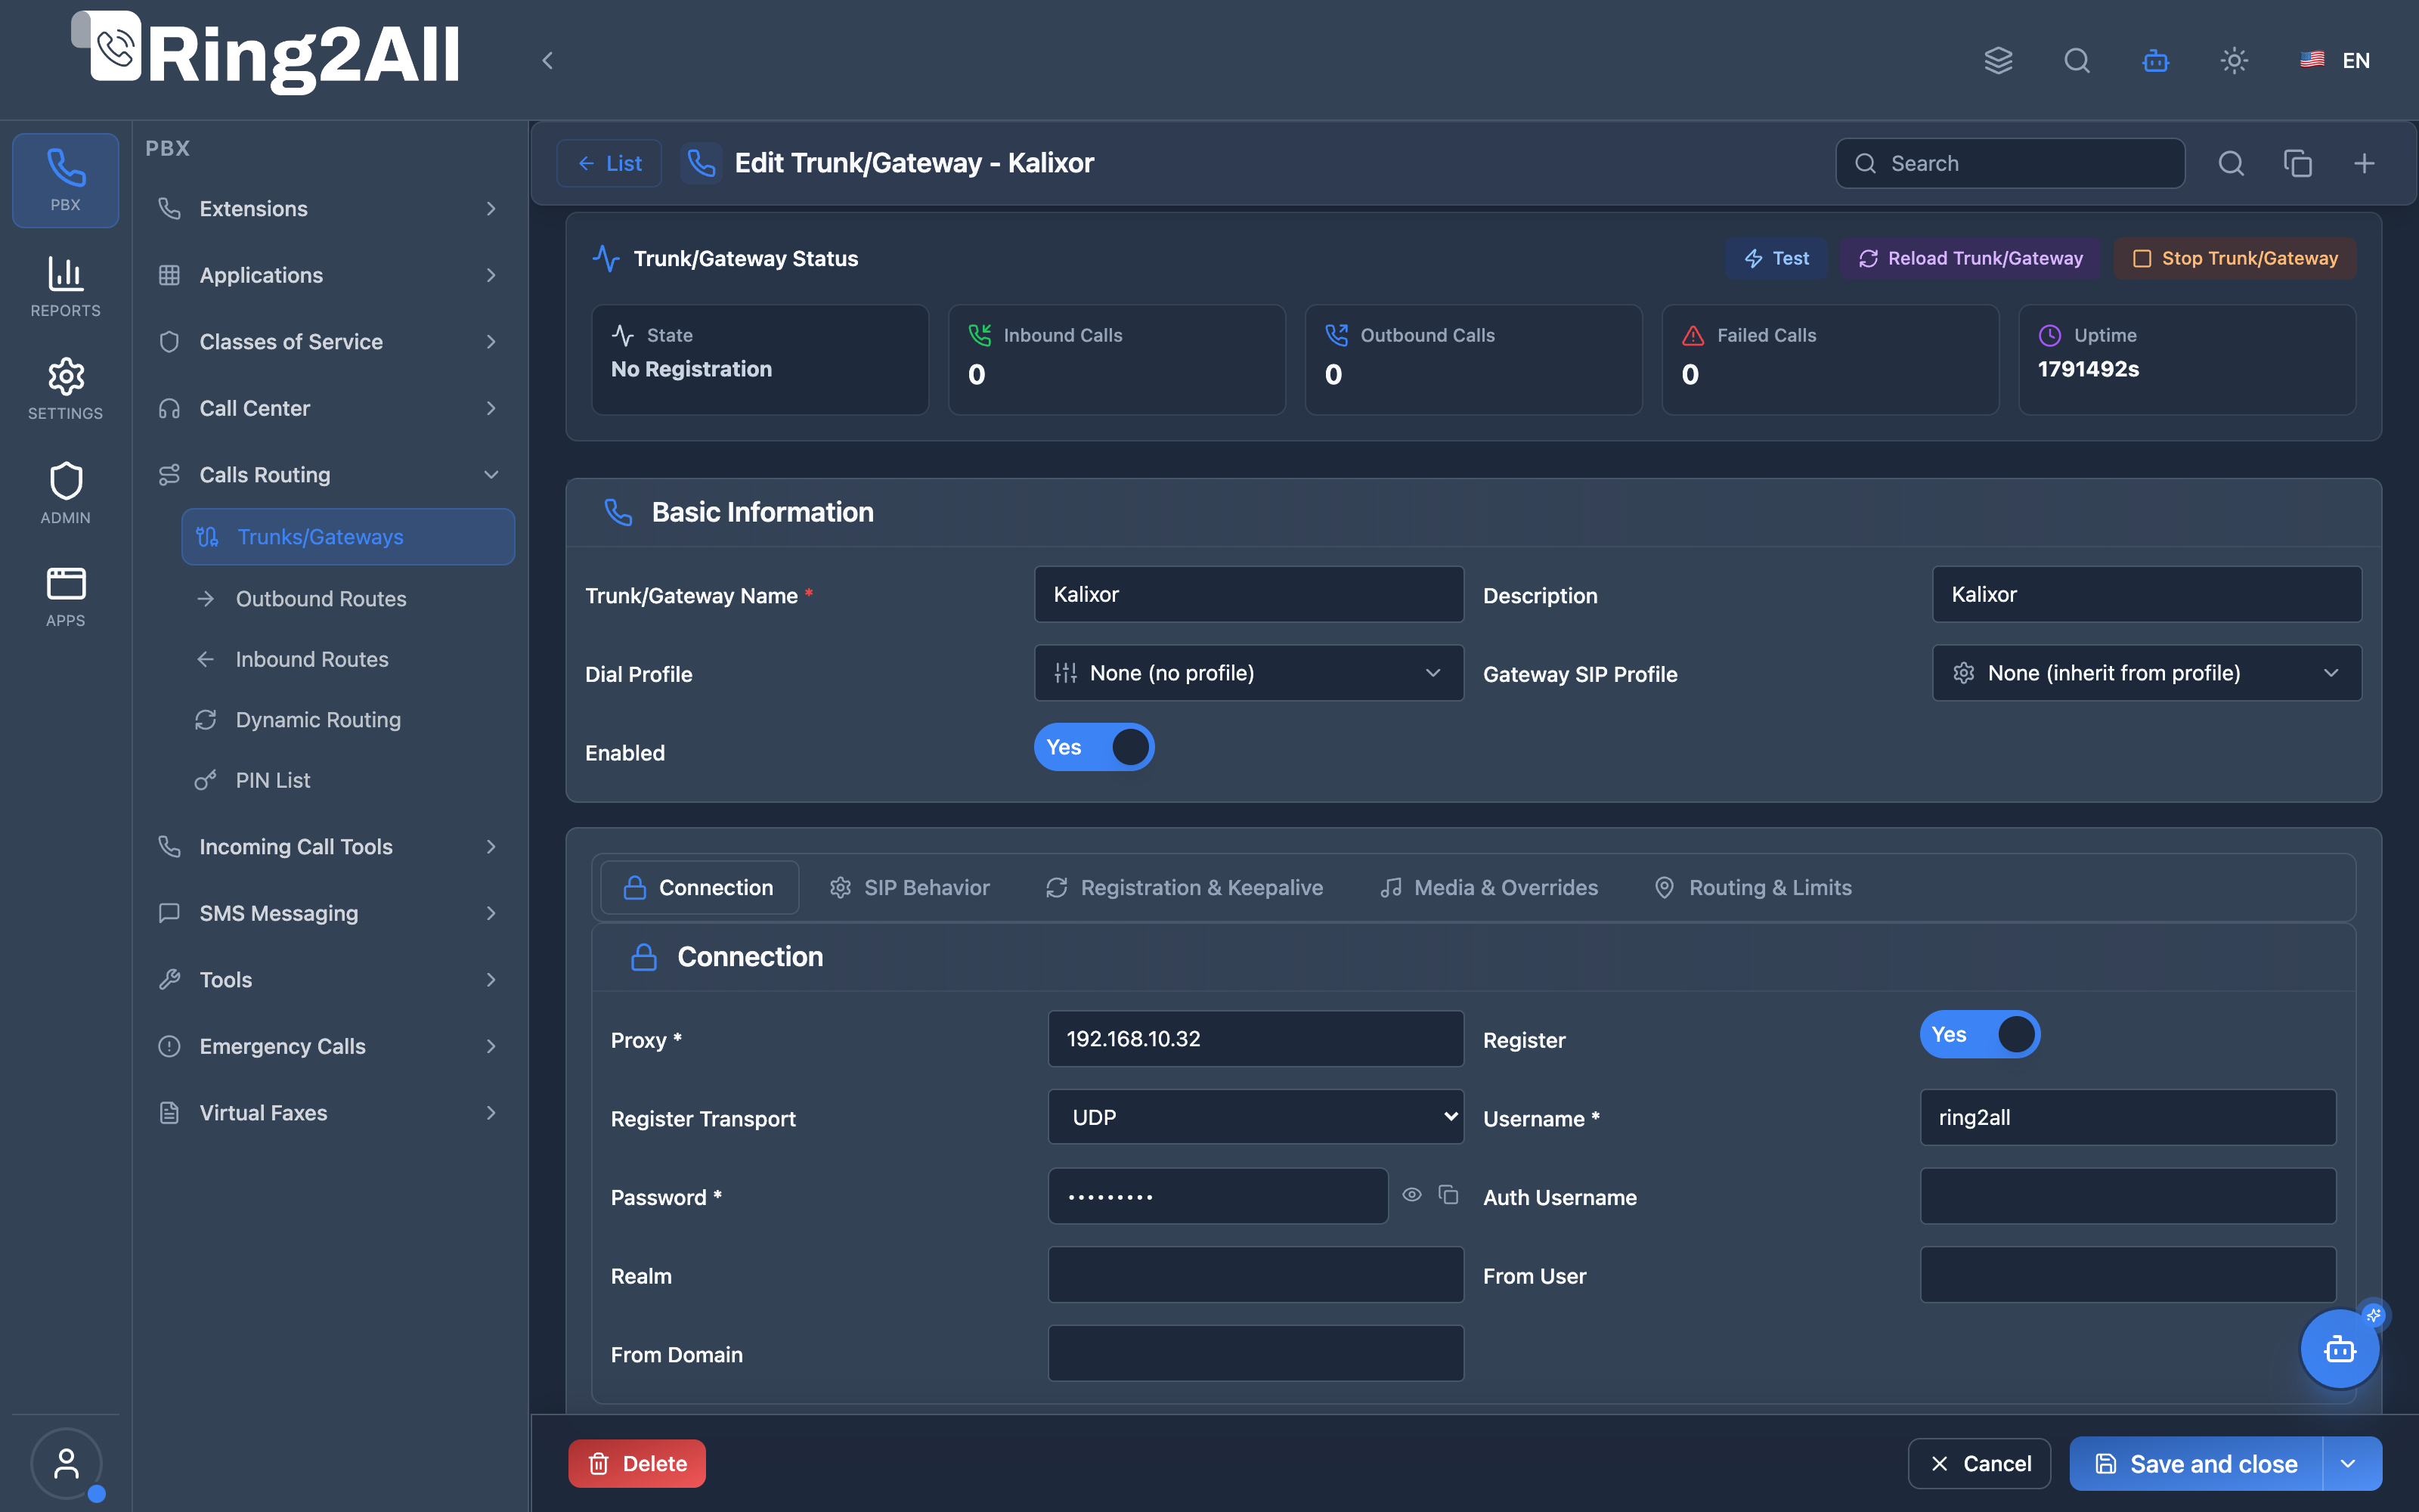
Task: Reveal password with the eye icon
Action: [x=1411, y=1195]
